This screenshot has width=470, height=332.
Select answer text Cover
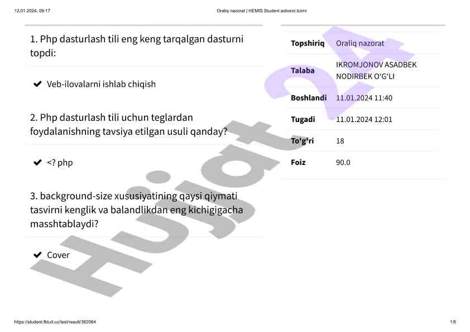58,255
